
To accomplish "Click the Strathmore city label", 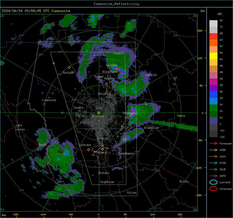I will 126,153.
